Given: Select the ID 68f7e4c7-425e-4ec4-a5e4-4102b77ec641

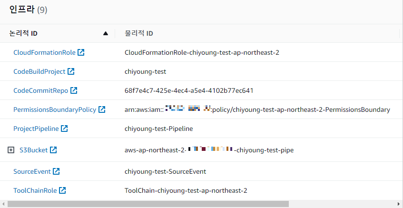Looking at the screenshot, I should (189, 90).
